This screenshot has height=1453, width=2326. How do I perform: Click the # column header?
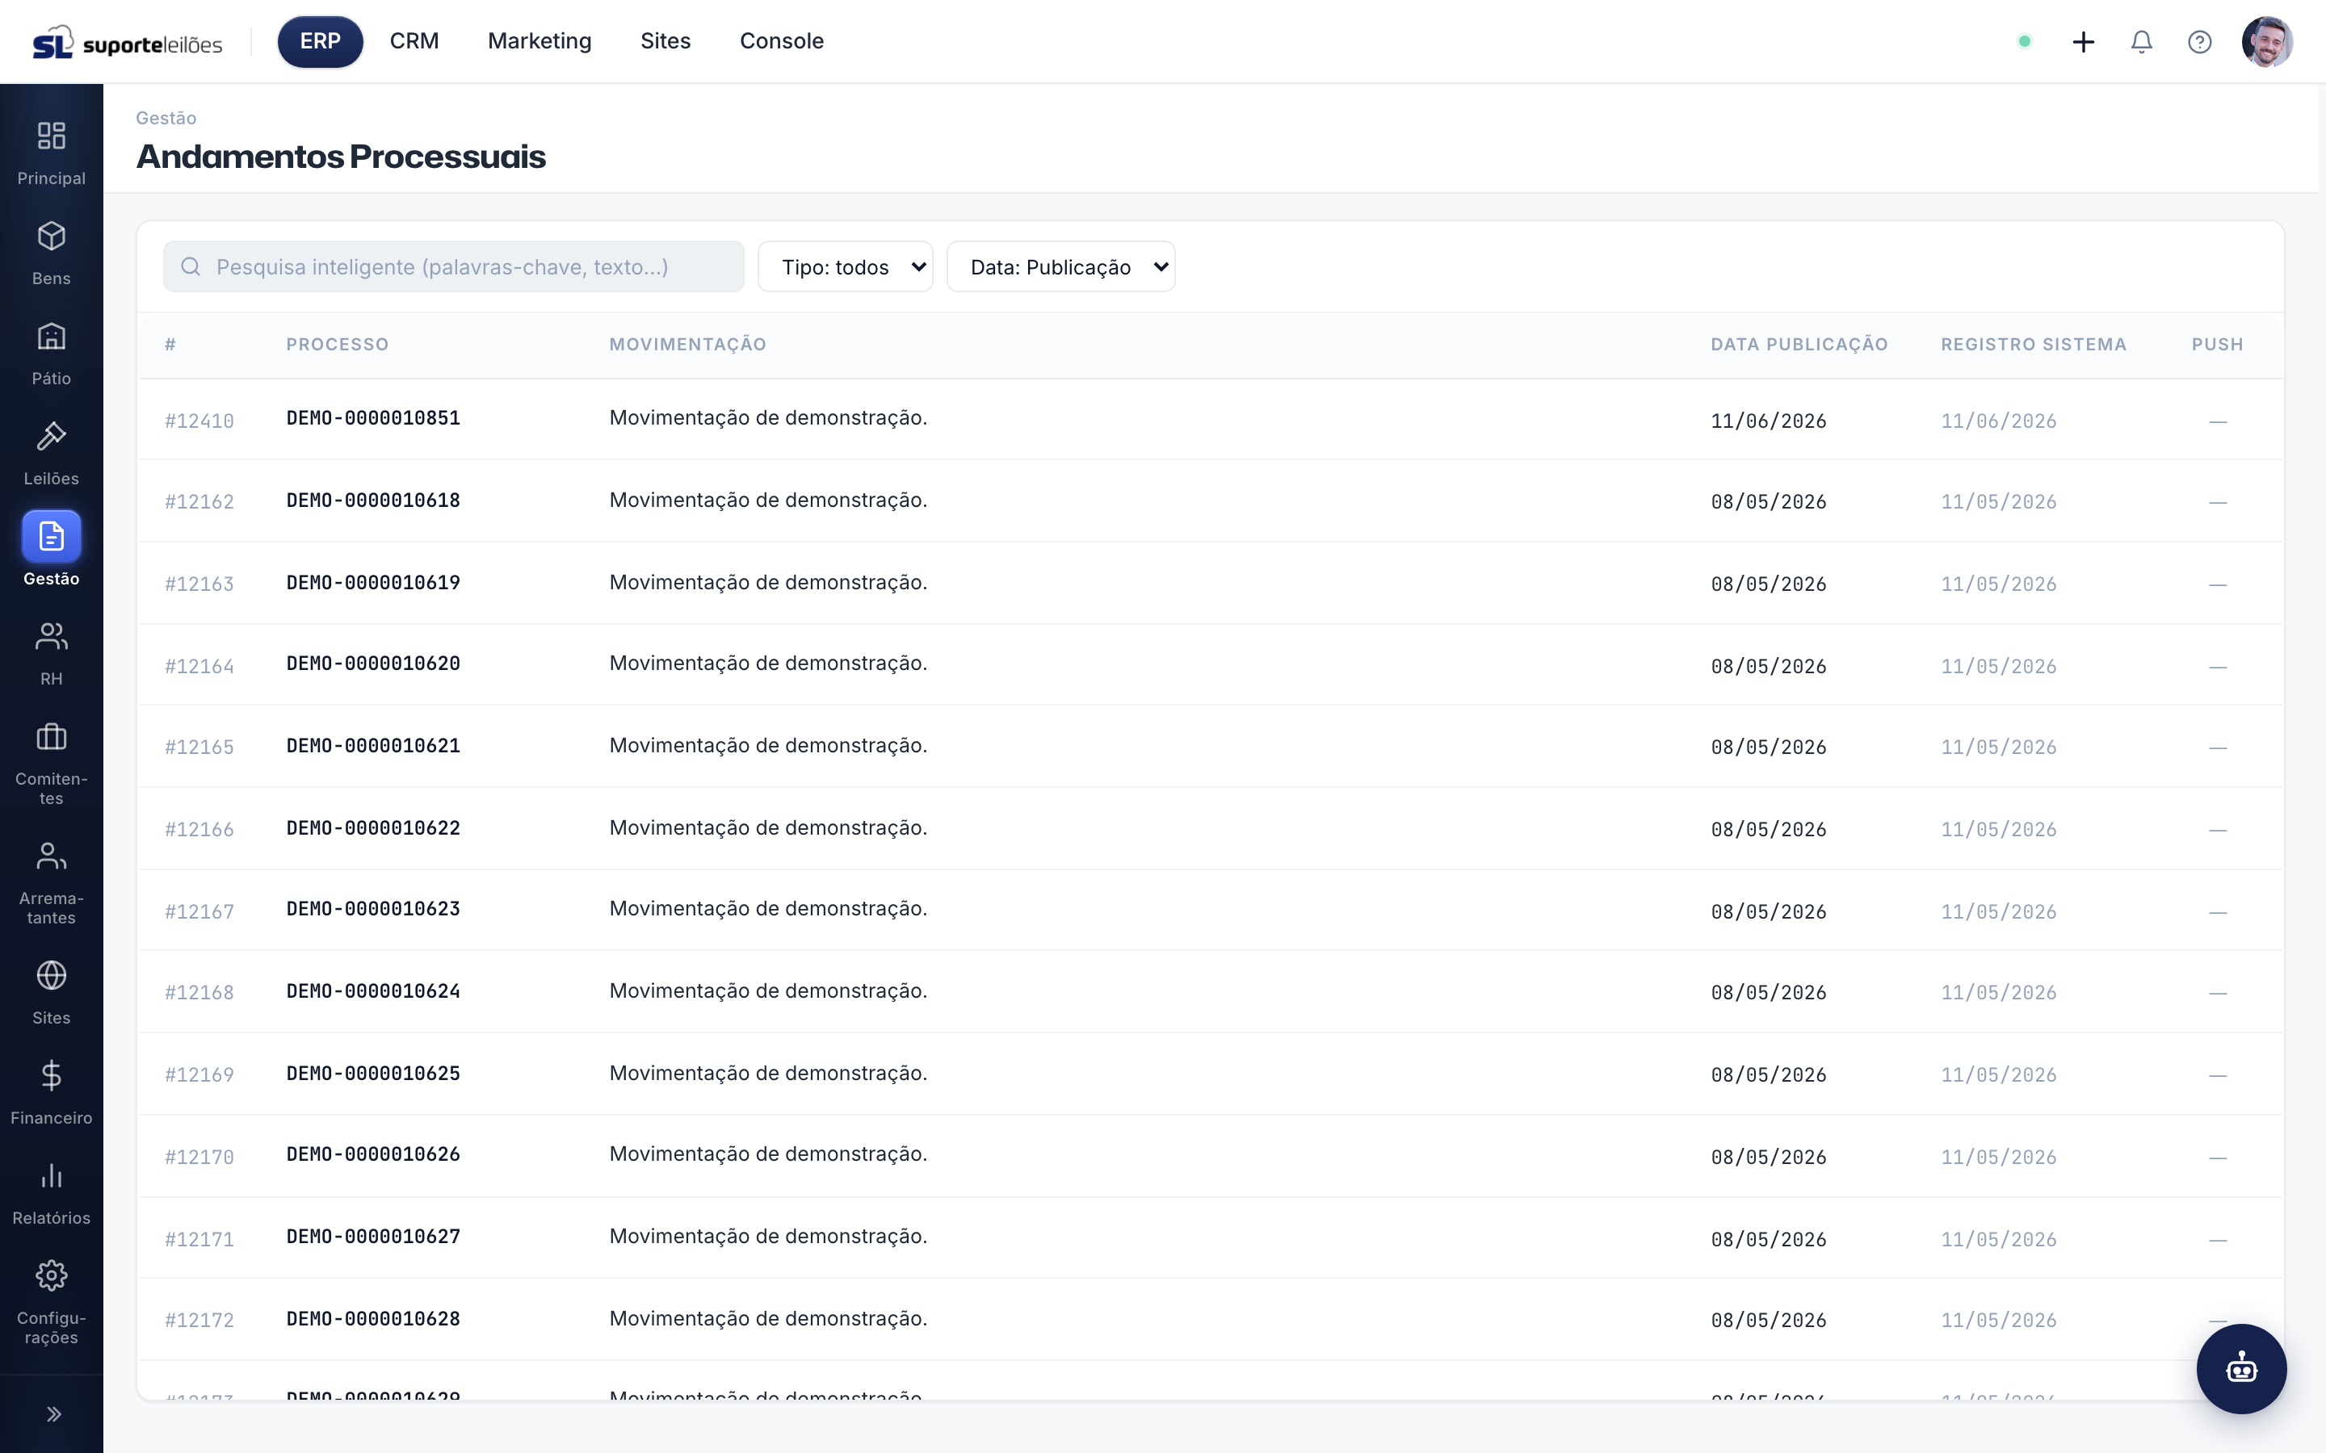pyautogui.click(x=170, y=344)
